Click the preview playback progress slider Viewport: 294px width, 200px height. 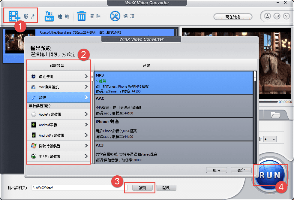pyautogui.click(x=268, y=102)
